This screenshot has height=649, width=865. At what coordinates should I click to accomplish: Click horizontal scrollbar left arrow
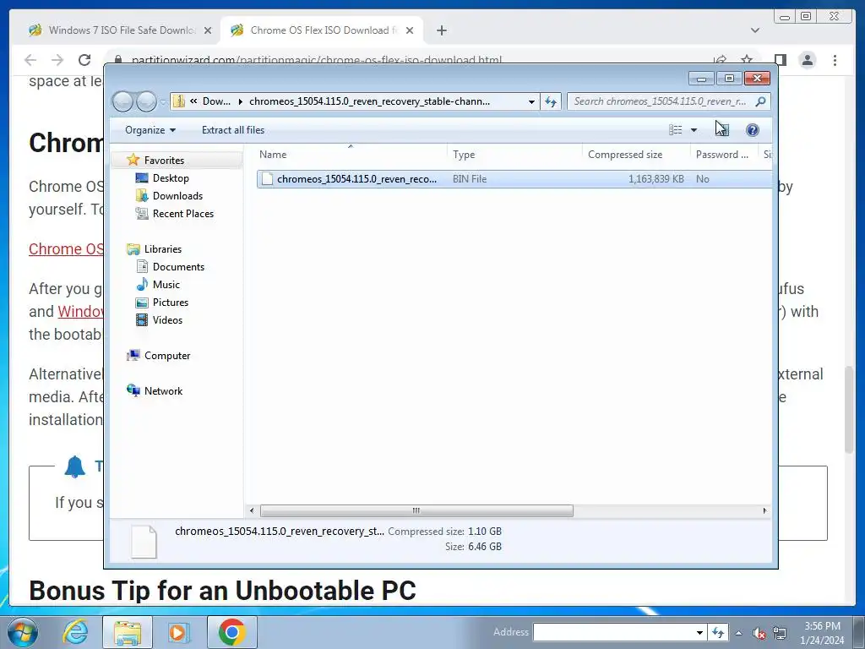(252, 510)
